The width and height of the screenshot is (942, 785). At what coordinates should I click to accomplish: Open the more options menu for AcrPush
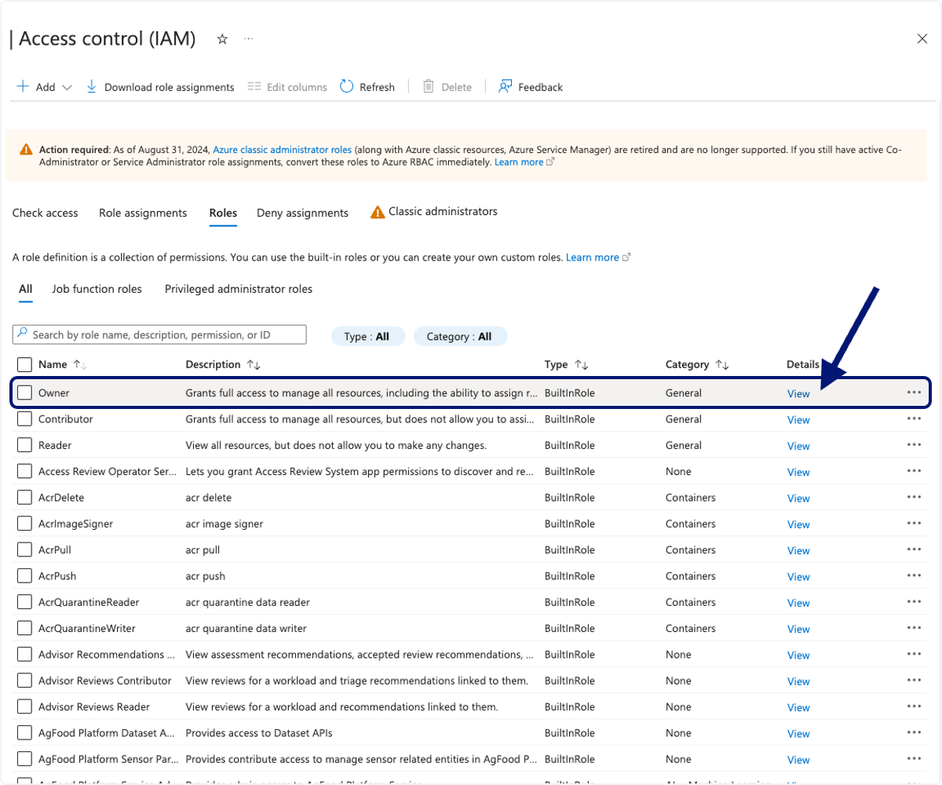point(914,576)
